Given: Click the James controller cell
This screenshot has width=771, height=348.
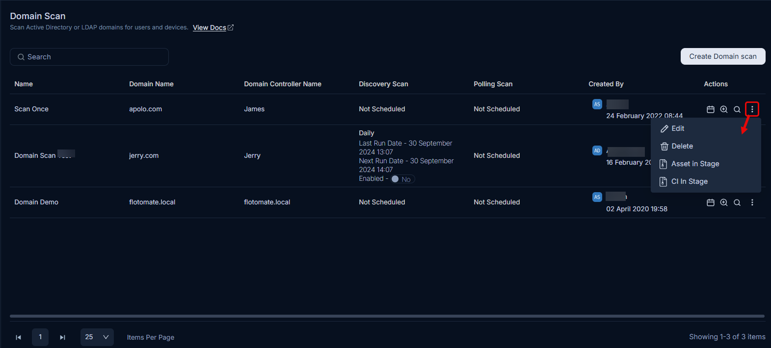Looking at the screenshot, I should 254,109.
